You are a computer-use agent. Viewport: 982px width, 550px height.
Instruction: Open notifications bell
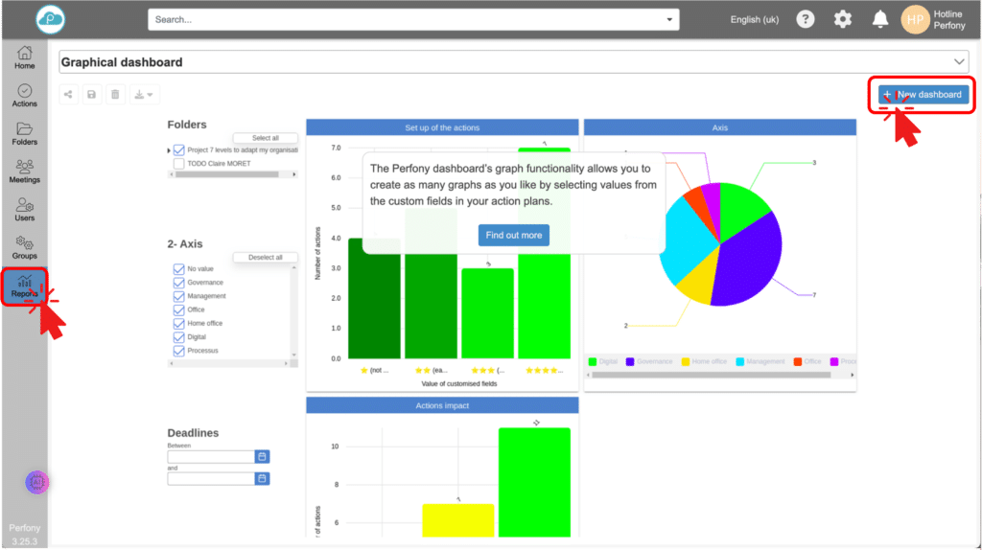coord(879,19)
